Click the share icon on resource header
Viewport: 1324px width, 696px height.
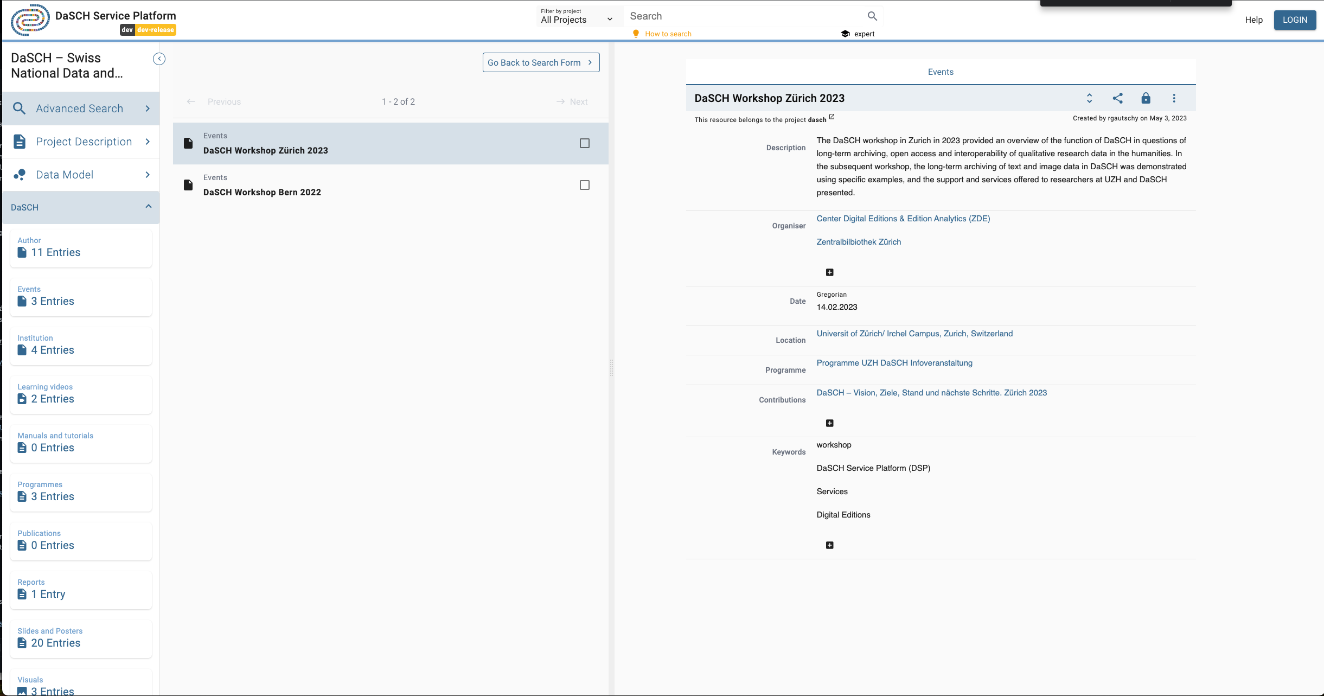pyautogui.click(x=1117, y=98)
